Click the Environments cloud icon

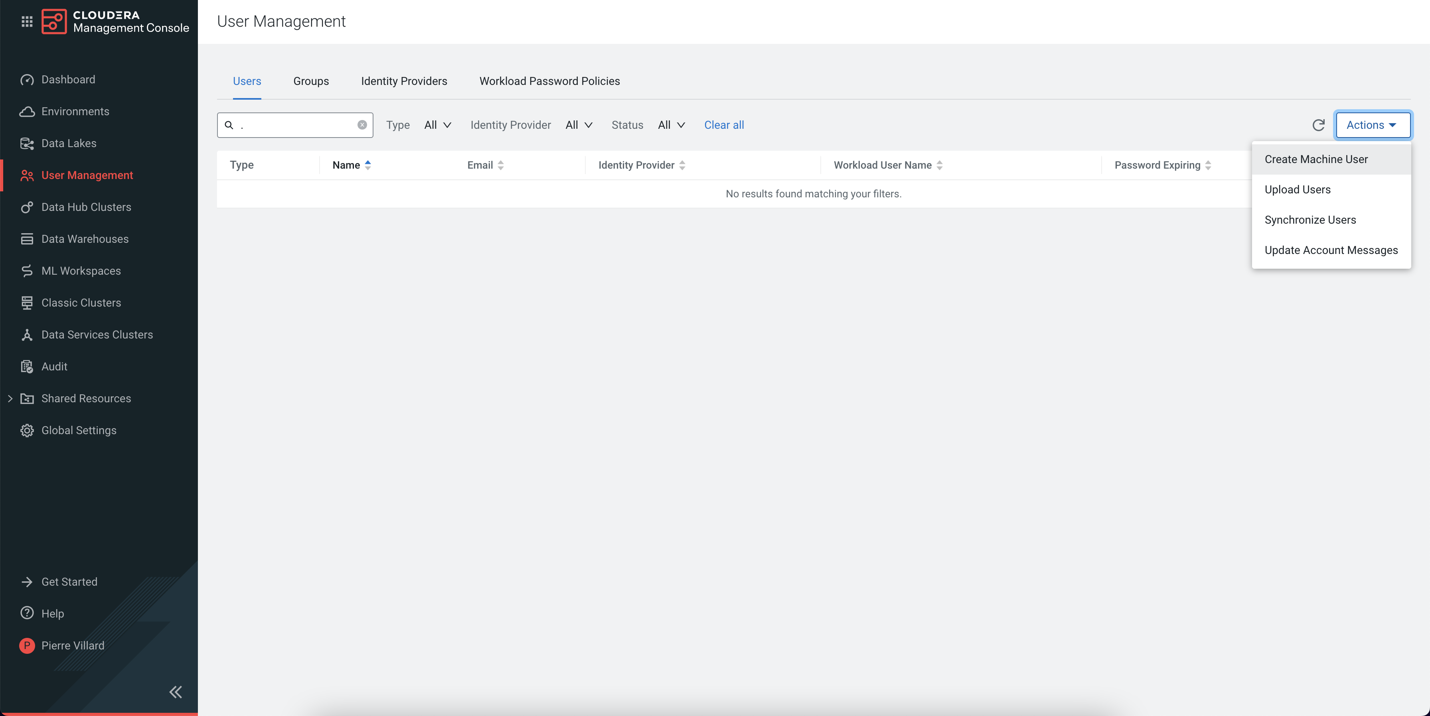pyautogui.click(x=27, y=112)
